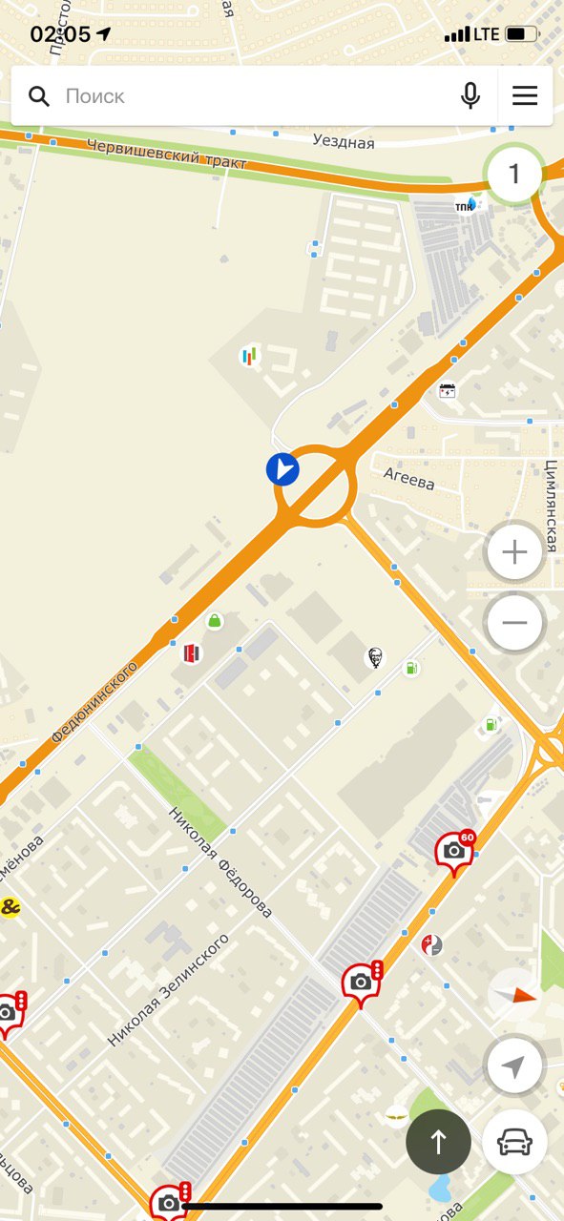Zoom in with the plus button
564x1221 pixels.
514,552
